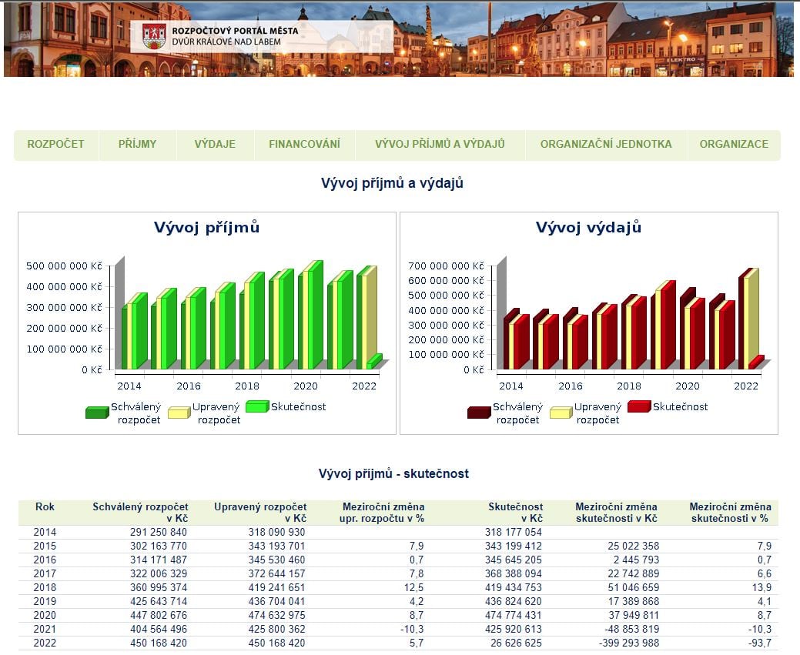Click yellow Upravený rozpočet legend icon in výdajů chart
This screenshot has height=655, width=800.
(561, 413)
